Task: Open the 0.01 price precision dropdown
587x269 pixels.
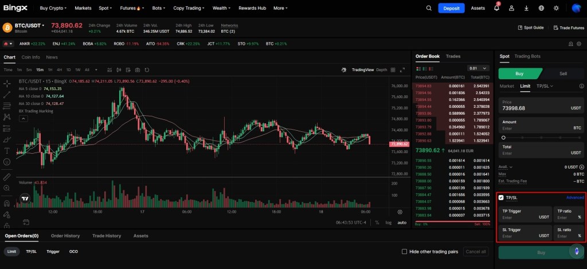Action: point(479,69)
